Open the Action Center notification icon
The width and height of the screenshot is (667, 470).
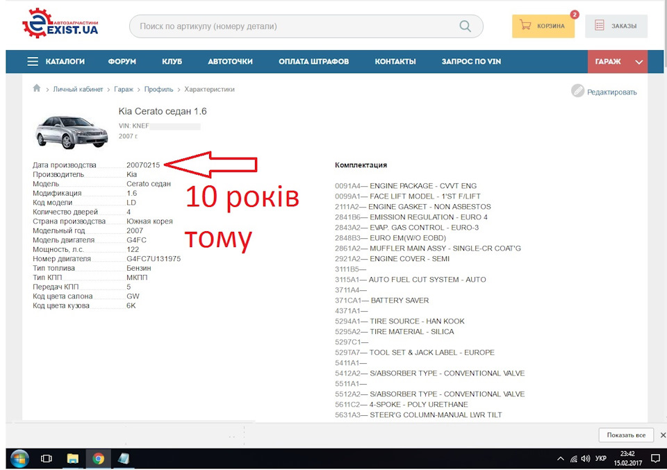(655, 459)
